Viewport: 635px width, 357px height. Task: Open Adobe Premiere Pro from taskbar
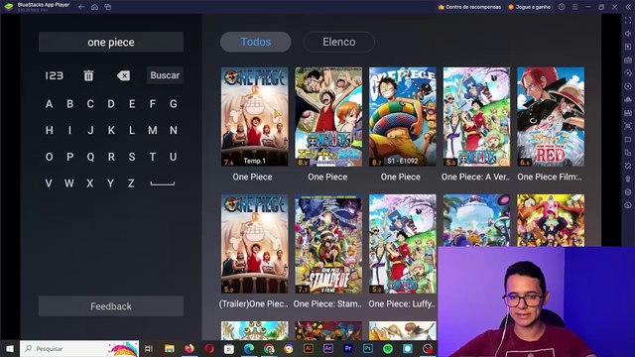[348, 348]
